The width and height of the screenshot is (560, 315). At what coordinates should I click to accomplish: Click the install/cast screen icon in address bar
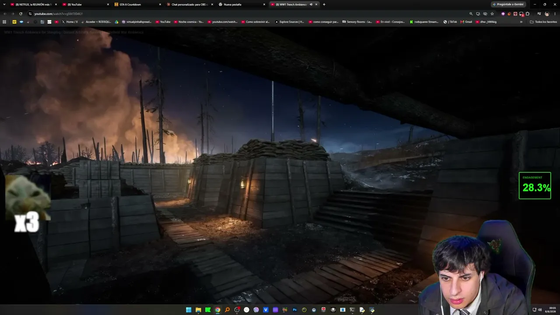[478, 14]
